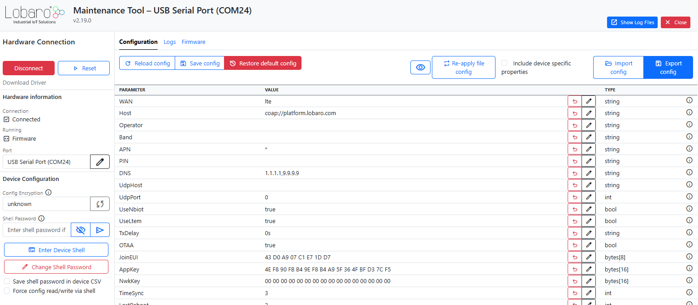
Task: Open the Config Encryption info tooltip
Action: click(48, 193)
